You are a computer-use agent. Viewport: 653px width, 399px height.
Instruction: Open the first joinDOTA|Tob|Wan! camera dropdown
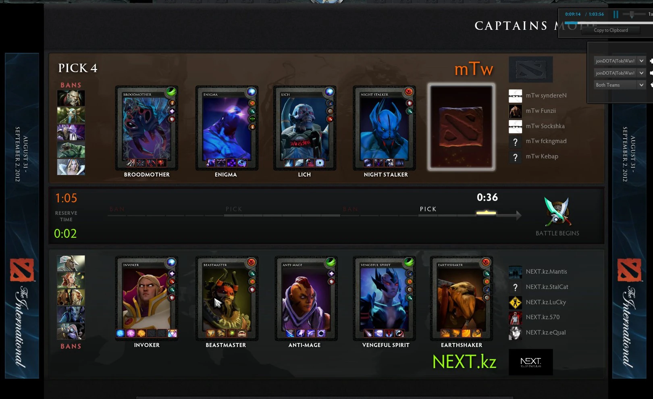[620, 61]
